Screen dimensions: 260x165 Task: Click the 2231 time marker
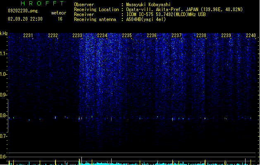(x=28, y=35)
